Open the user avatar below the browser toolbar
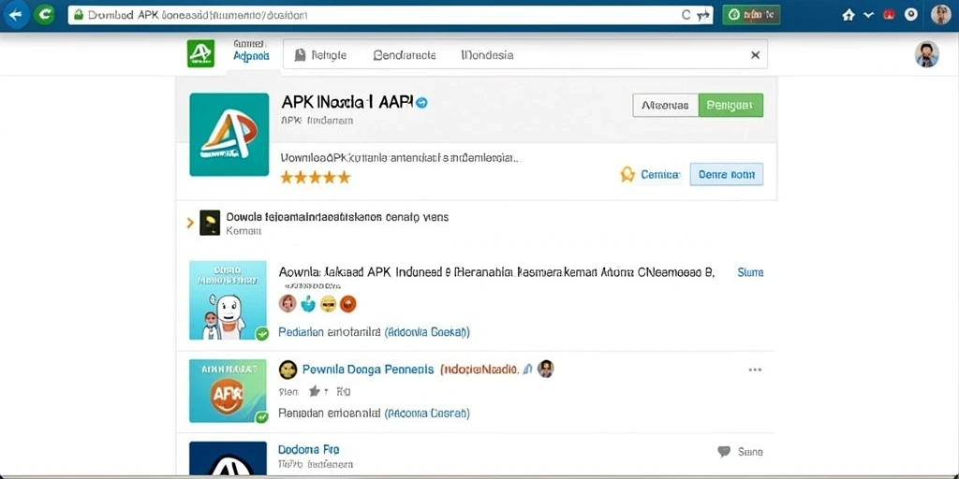Viewport: 959px width, 479px height. [926, 54]
